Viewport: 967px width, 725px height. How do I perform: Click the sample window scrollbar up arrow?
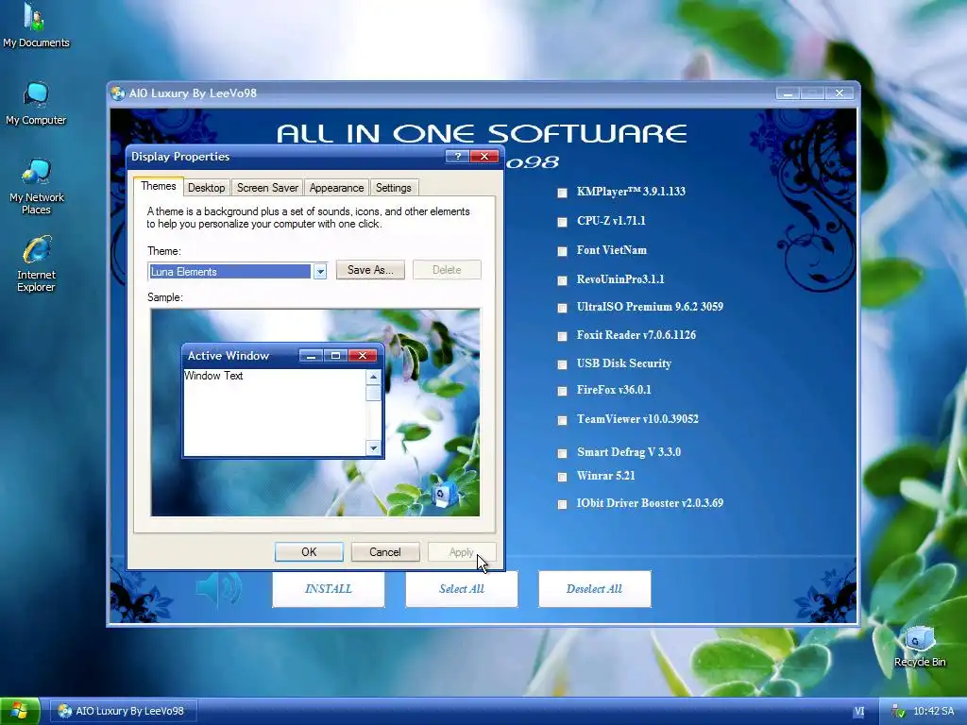click(373, 377)
